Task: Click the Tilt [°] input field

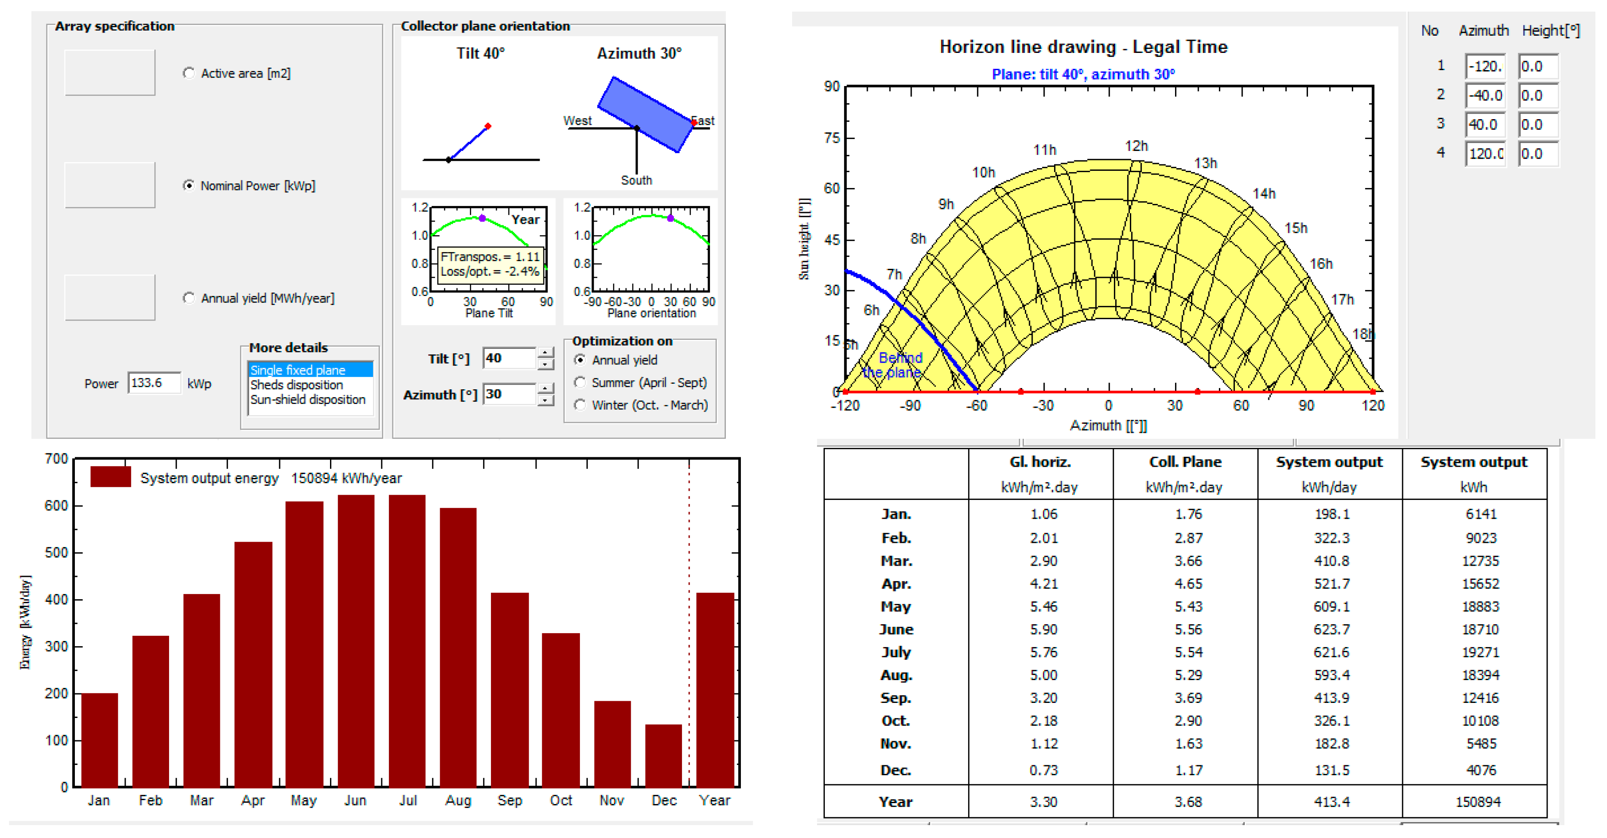Action: click(509, 358)
